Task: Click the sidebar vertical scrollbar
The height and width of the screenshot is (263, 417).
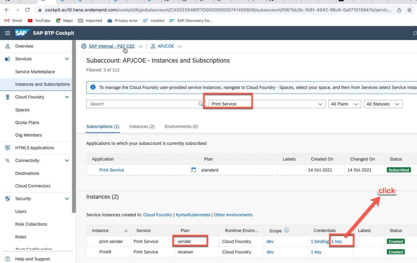Action: pyautogui.click(x=74, y=126)
